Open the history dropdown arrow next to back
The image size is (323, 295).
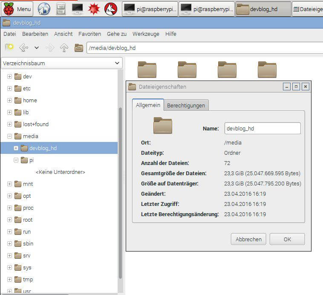point(37,48)
